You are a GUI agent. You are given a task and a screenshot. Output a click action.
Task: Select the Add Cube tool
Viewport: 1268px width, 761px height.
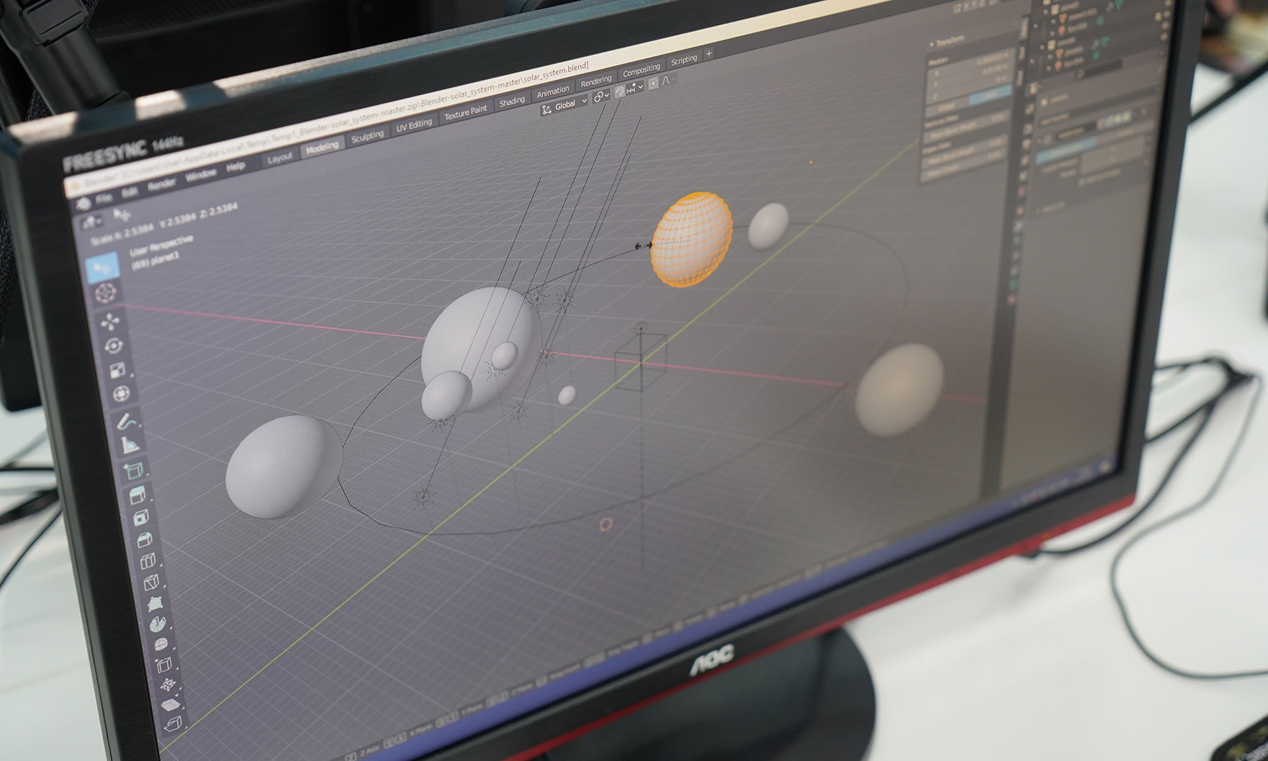click(133, 470)
